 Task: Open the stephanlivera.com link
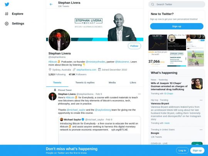(x=86, y=70)
